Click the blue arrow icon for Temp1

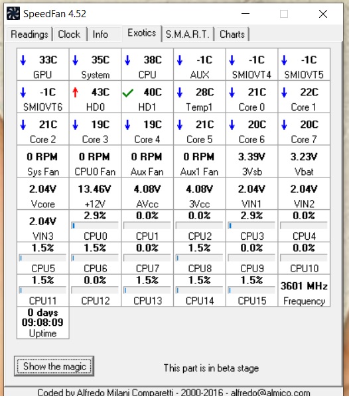(180, 92)
